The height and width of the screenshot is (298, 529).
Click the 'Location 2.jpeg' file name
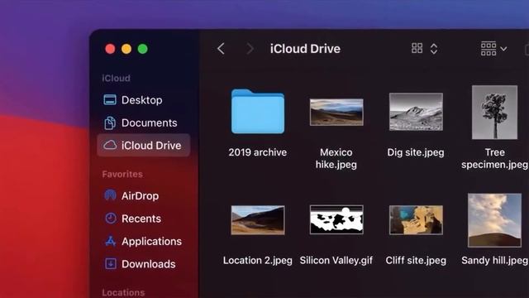[258, 261]
